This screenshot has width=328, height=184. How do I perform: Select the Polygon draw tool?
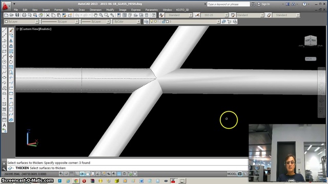point(4,46)
